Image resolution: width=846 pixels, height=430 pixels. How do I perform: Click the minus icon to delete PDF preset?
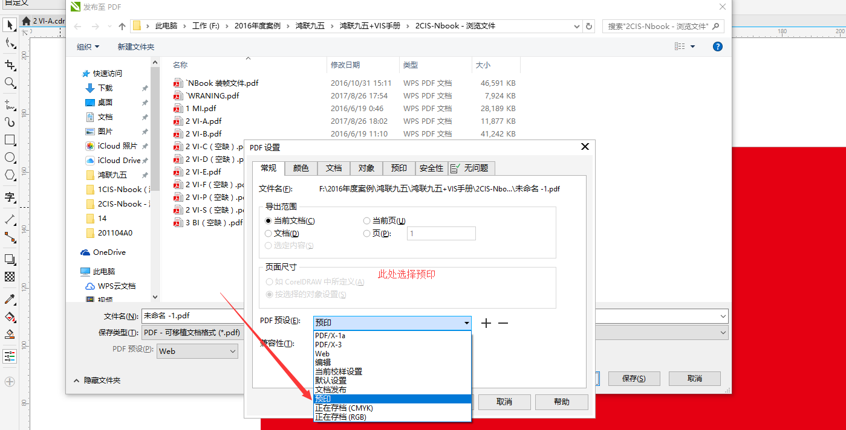coord(503,323)
